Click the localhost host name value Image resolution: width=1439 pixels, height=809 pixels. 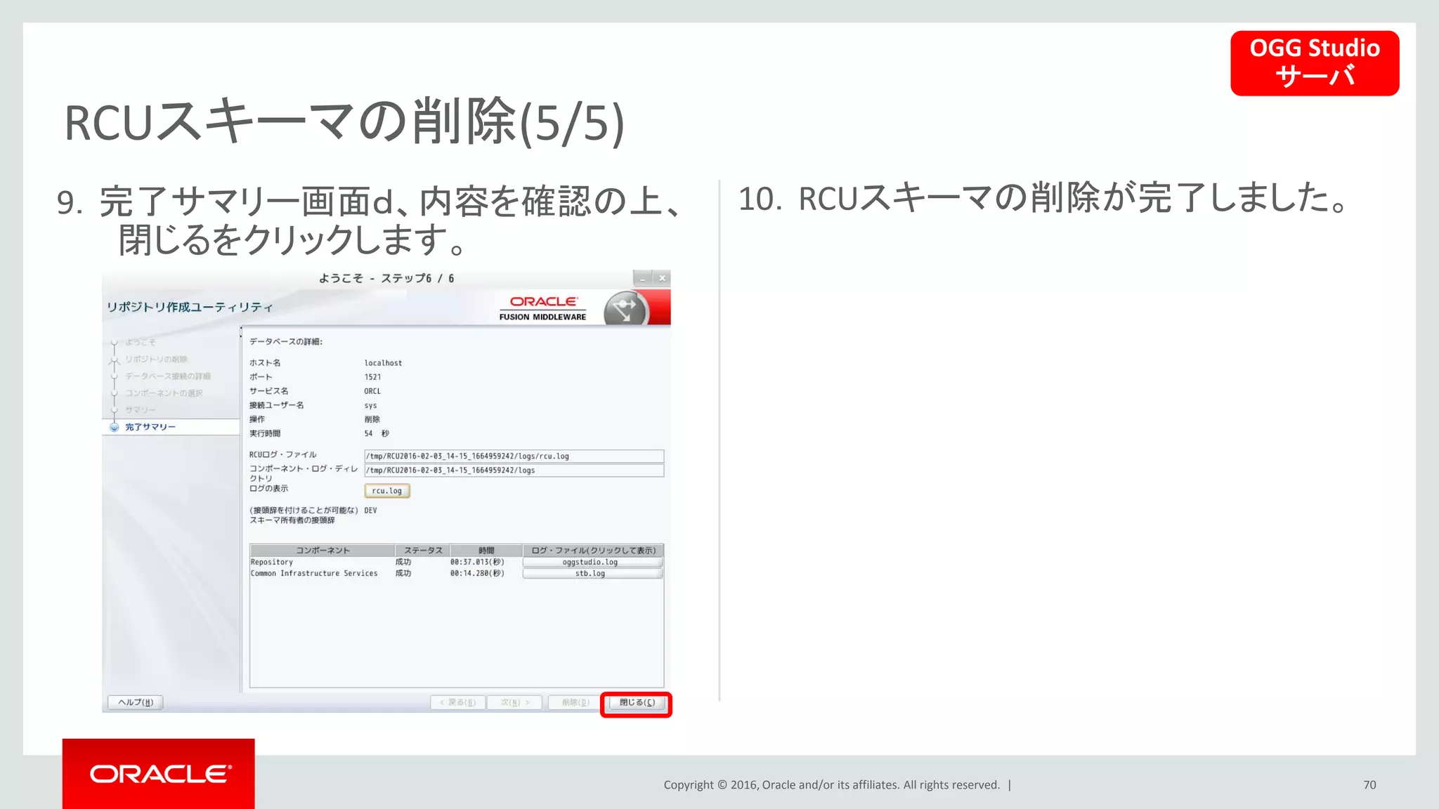coord(383,363)
